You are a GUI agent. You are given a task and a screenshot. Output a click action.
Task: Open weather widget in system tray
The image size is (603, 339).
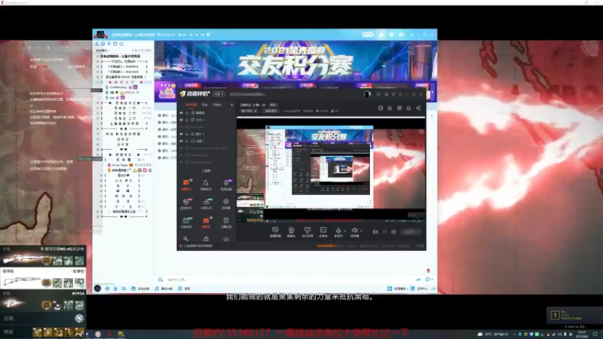493,334
